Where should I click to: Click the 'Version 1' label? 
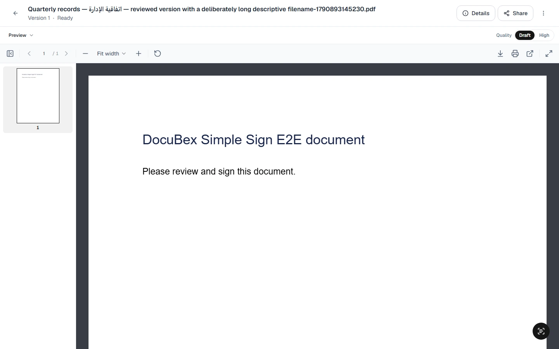[x=39, y=18]
